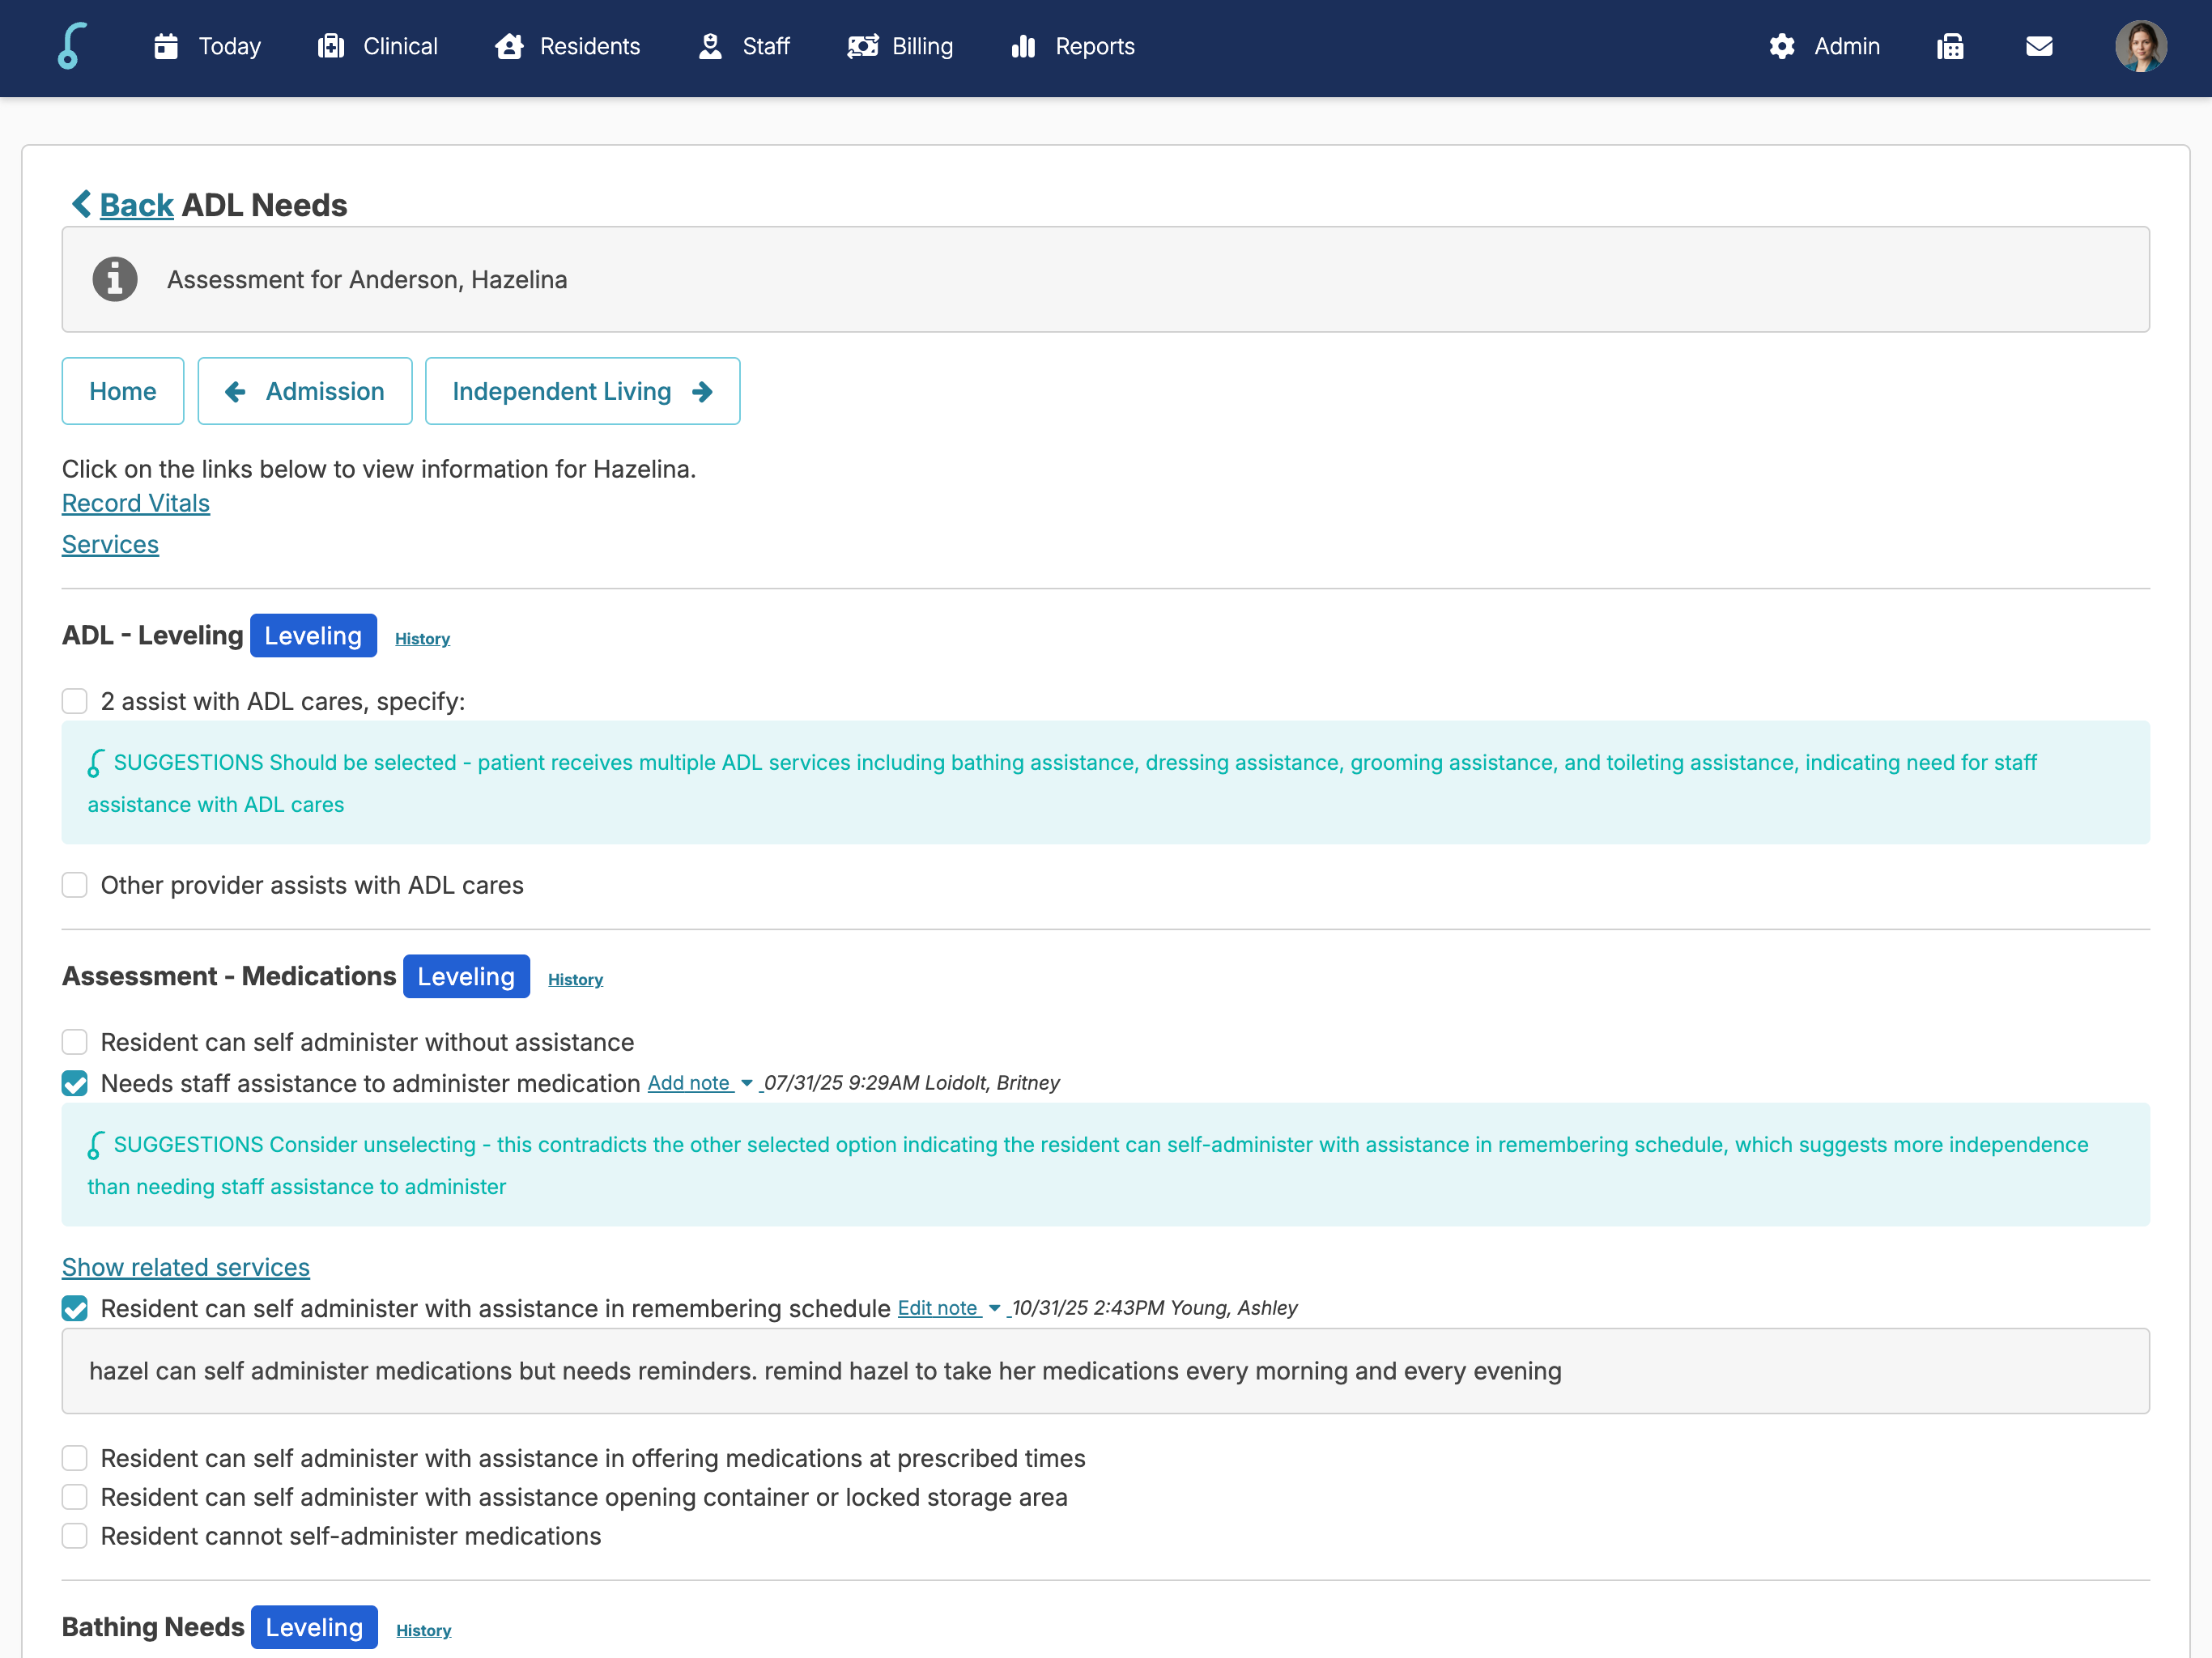The image size is (2212, 1658).
Task: Open the Residents menu
Action: tap(567, 46)
